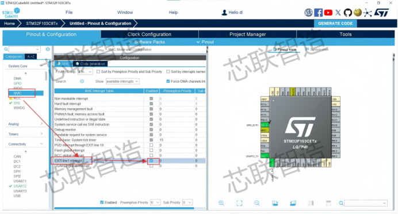The height and width of the screenshot is (214, 398).
Task: Select NVIC in System Core list
Action: click(x=17, y=93)
